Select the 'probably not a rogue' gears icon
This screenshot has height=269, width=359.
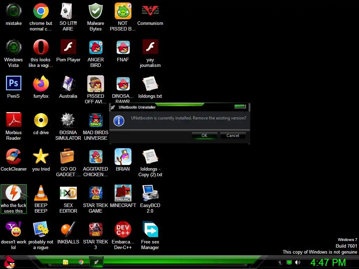click(41, 229)
